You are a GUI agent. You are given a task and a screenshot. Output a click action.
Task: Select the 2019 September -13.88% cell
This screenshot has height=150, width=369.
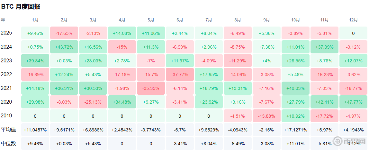tap(266, 115)
